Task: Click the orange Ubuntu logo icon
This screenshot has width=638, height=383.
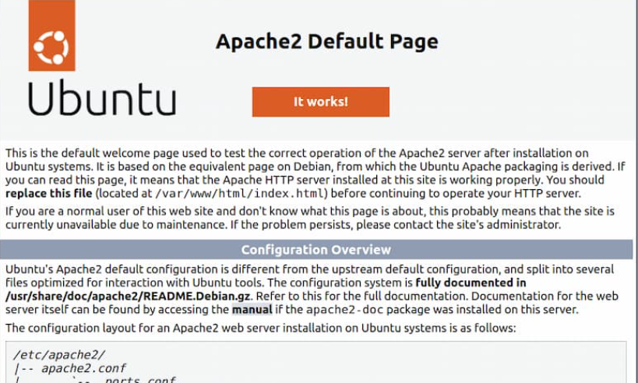Action: tap(51, 35)
